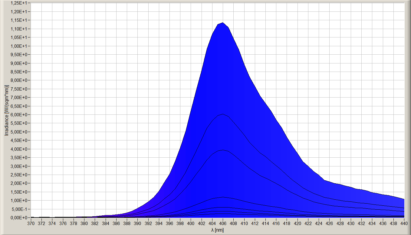This screenshot has height=235, width=411.
Task: Select the Y-axis value 1,25E+1
Action: coord(19,3)
